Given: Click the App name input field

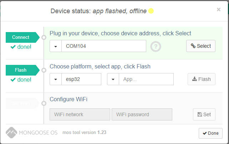Looking at the screenshot, I should pyautogui.click(x=146, y=79).
